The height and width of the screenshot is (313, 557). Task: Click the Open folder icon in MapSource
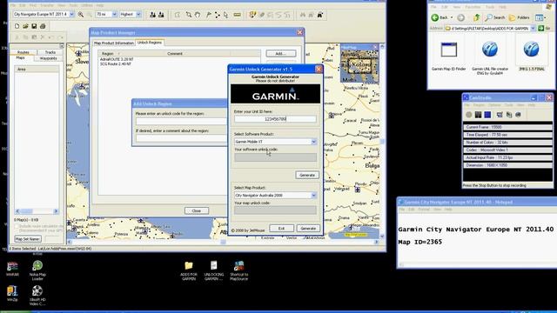pyautogui.click(x=25, y=26)
